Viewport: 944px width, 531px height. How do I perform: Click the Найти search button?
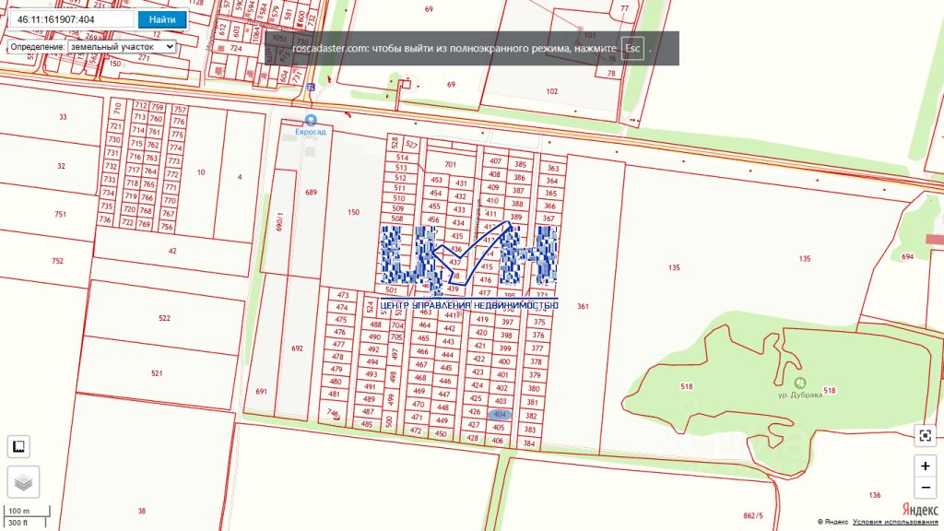pyautogui.click(x=162, y=19)
